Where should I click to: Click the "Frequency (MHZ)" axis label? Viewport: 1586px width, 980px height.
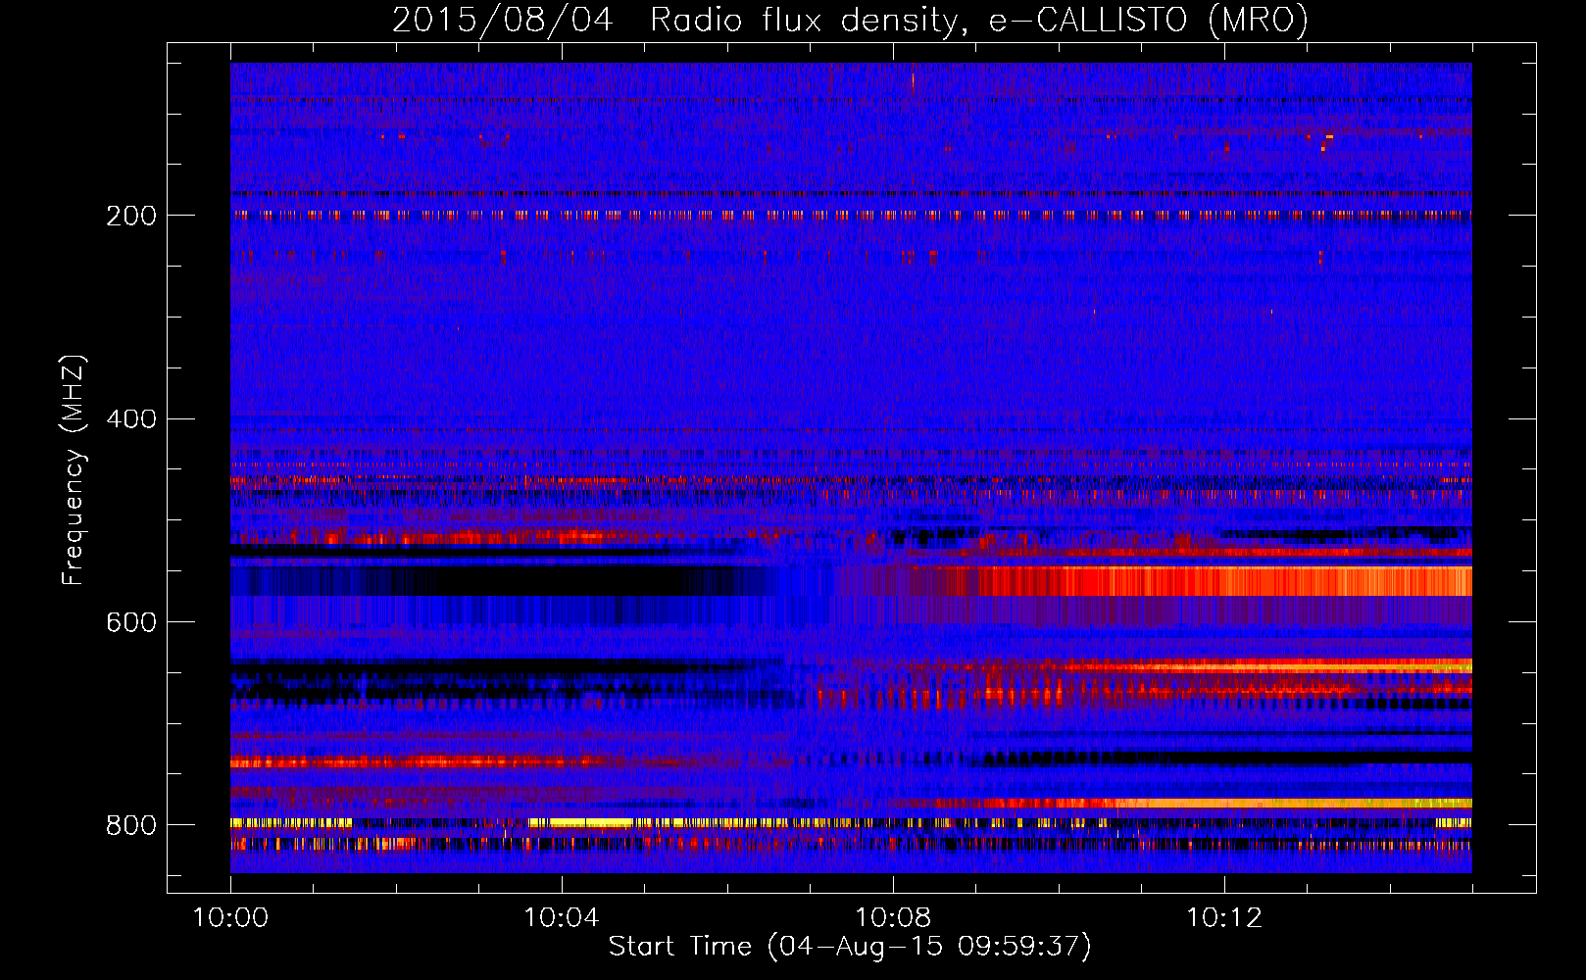73,470
